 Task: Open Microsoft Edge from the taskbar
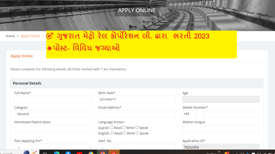[57, 153]
